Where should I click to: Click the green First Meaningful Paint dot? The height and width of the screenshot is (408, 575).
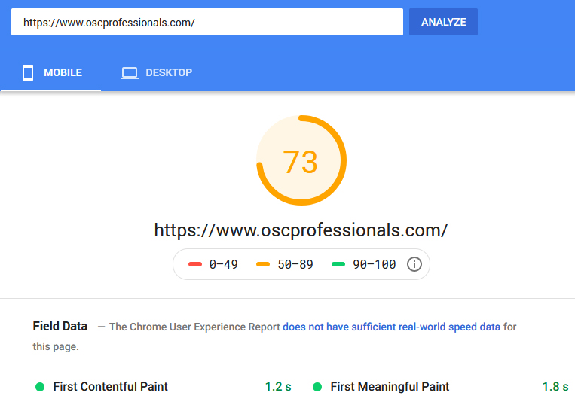pos(317,387)
